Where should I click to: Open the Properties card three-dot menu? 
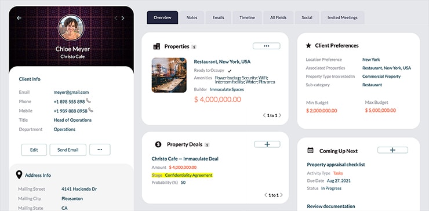(x=266, y=46)
